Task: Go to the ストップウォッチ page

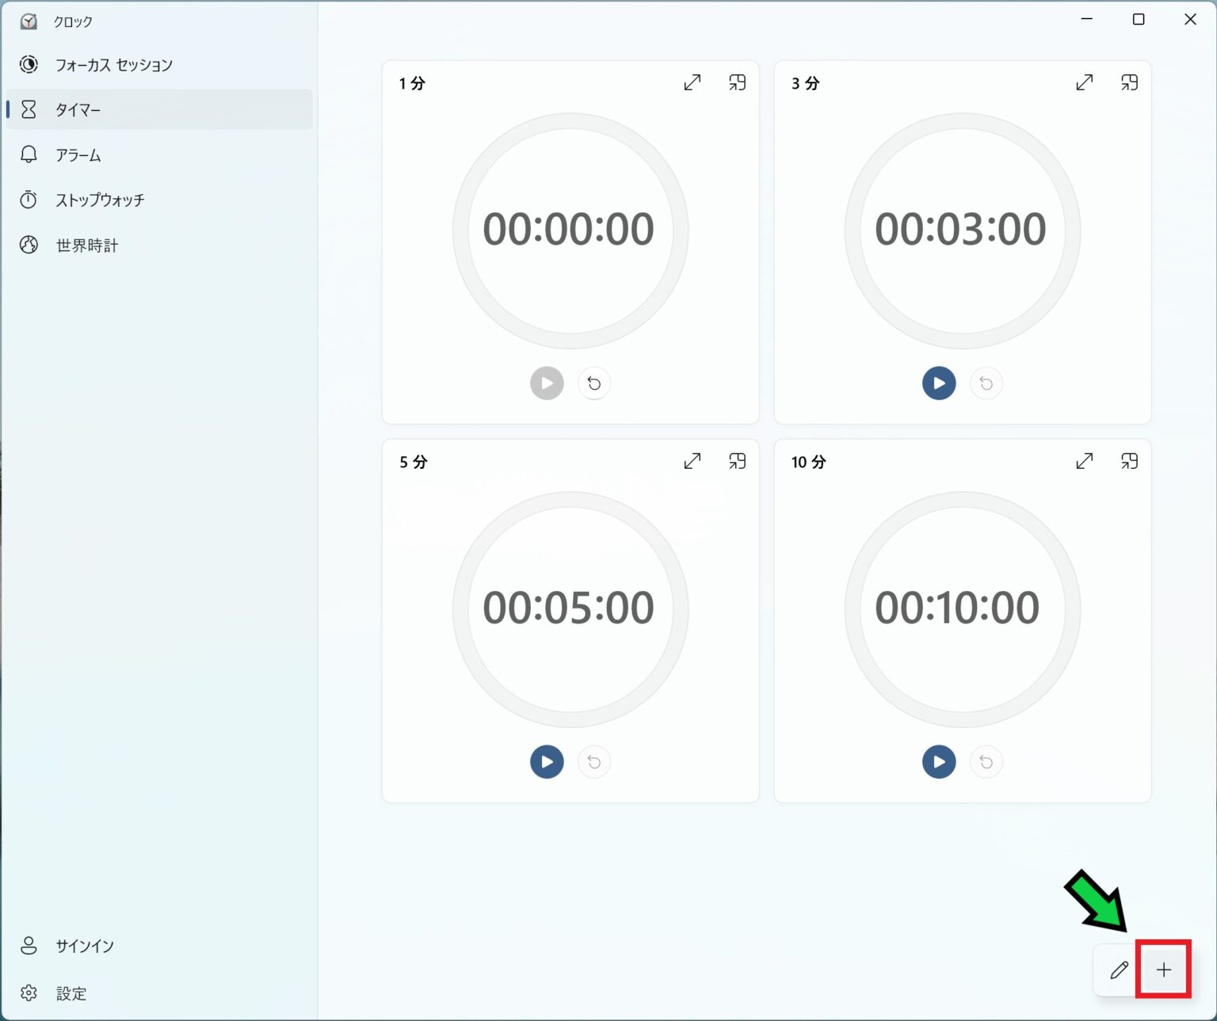Action: 100,200
